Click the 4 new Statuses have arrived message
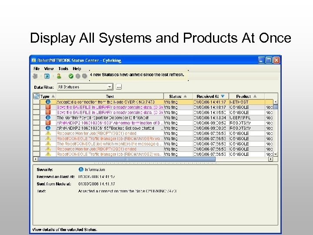 tap(137, 75)
